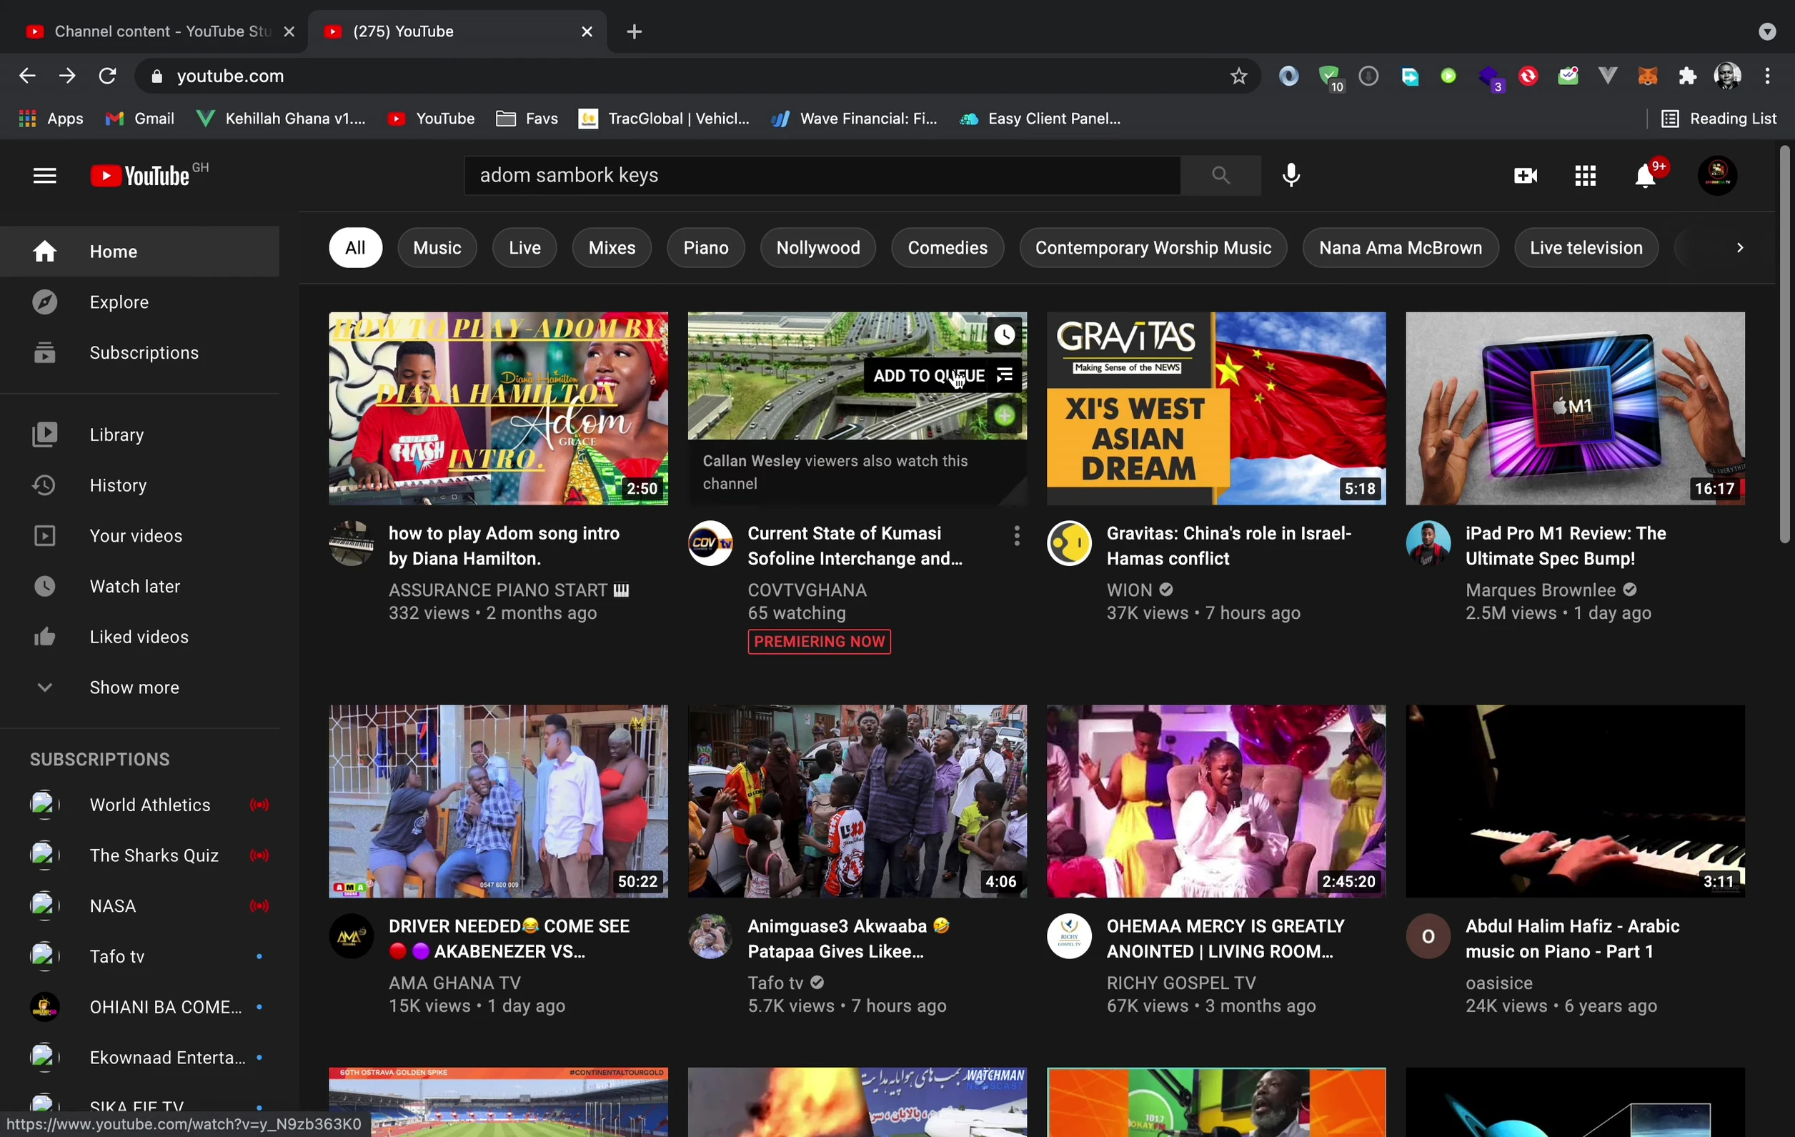Open the YouTube guide hamburger menu
The height and width of the screenshot is (1137, 1795).
click(45, 176)
